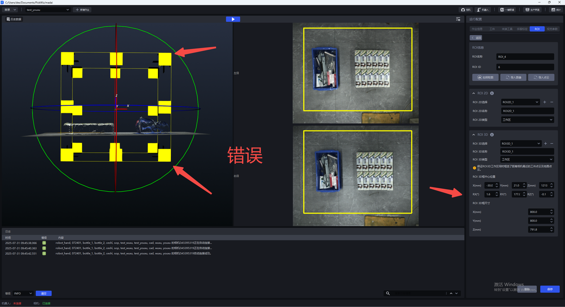565x307 pixels.
Task: Open view settings icon above image panel
Action: point(458,19)
